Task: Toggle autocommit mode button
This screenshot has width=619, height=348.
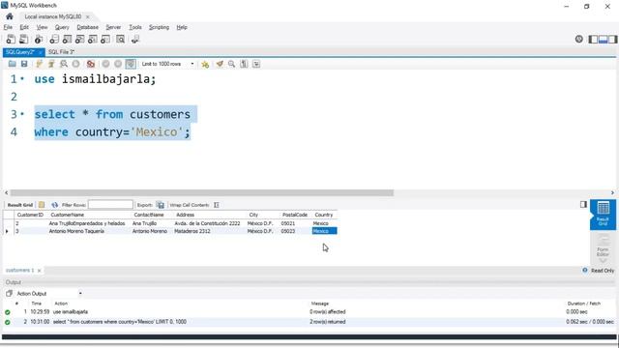Action: click(x=131, y=64)
